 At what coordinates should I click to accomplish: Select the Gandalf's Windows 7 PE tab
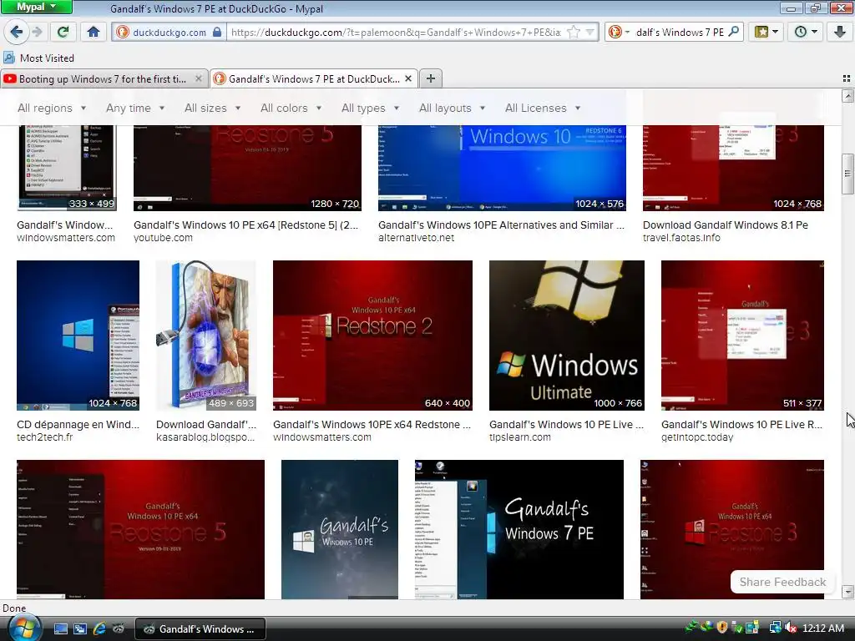[314, 79]
